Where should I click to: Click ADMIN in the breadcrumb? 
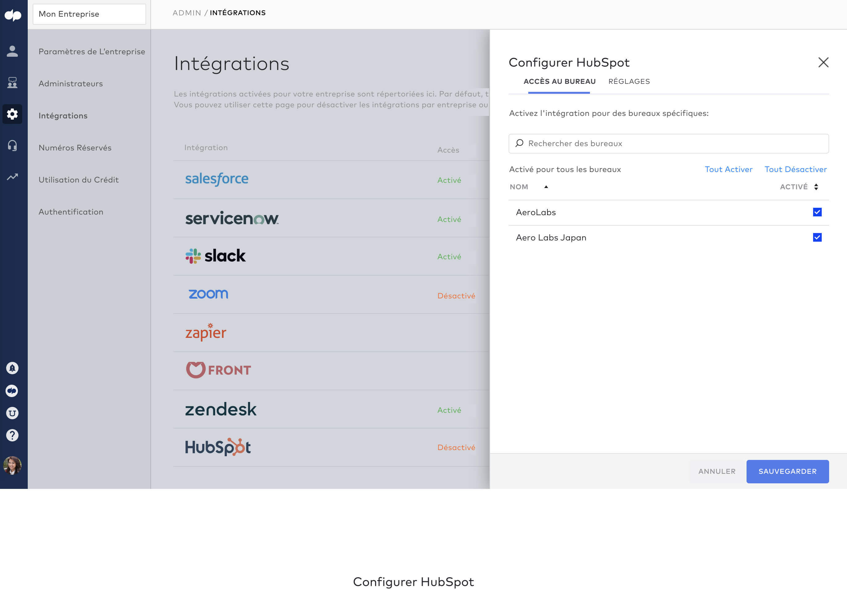[x=187, y=13]
